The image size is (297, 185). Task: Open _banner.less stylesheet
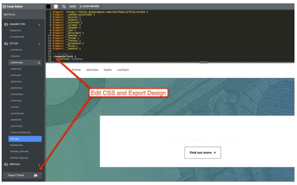[16, 50]
